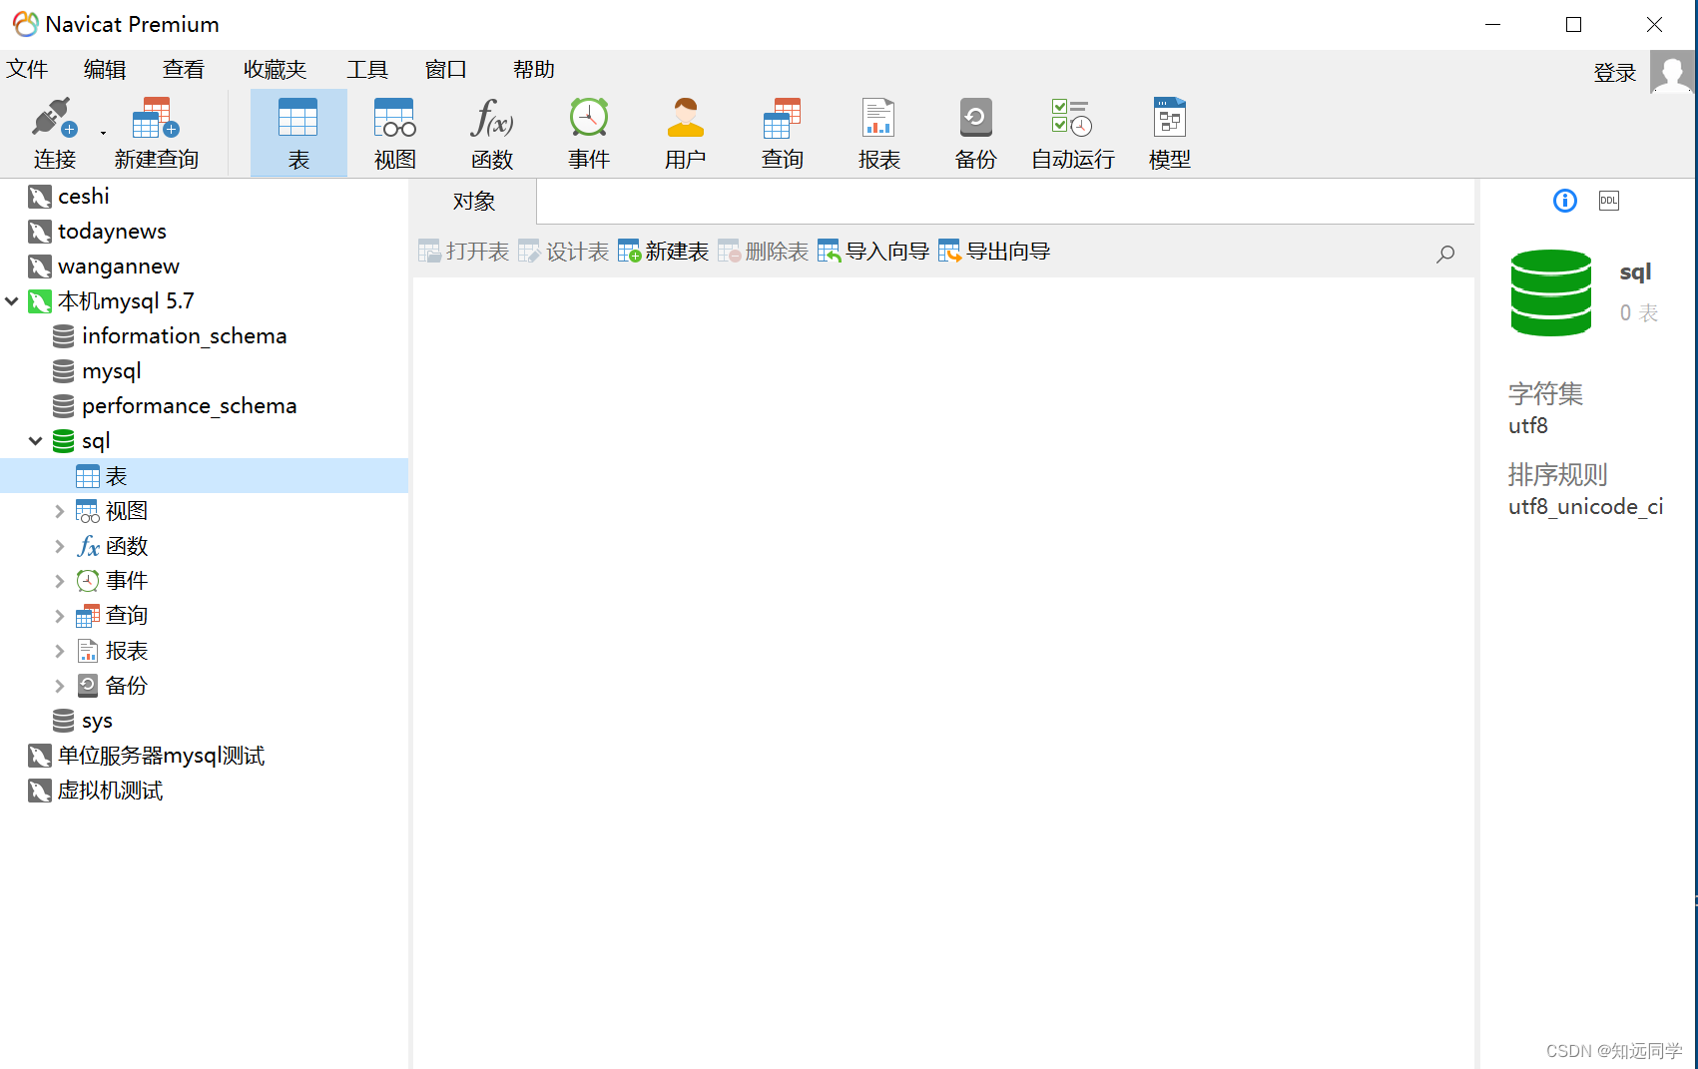Viewport: 1698px width, 1069px height.
Task: Collapse the sql database node
Action: (36, 440)
